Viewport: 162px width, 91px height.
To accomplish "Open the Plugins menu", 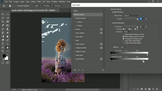I will [54, 2].
